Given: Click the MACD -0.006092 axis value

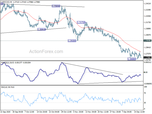Looking at the screenshot, I should click(x=148, y=84).
